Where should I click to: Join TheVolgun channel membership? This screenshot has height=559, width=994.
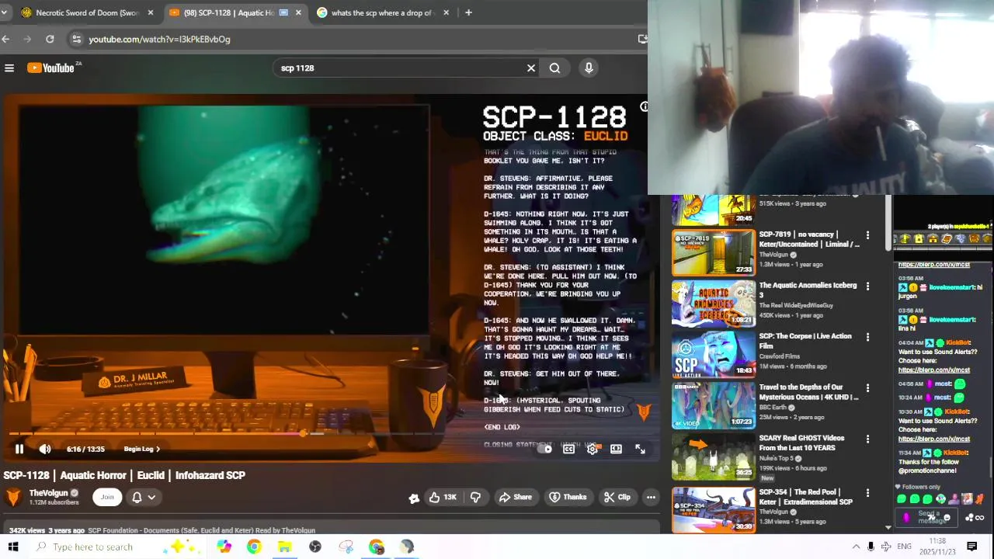[107, 497]
